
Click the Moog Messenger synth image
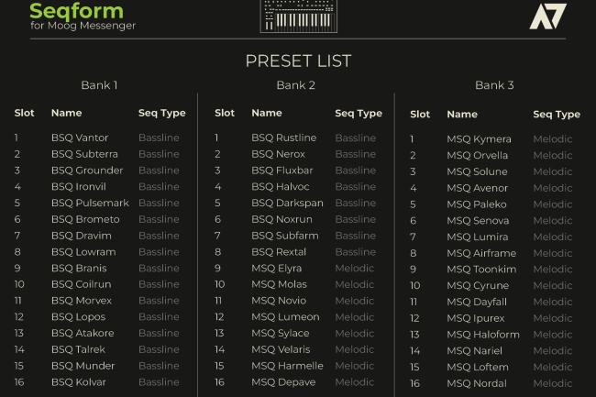298,16
